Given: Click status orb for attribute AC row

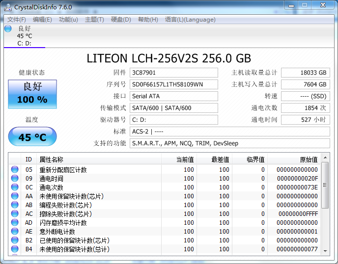Looking at the screenshot, I should [x=15, y=214].
